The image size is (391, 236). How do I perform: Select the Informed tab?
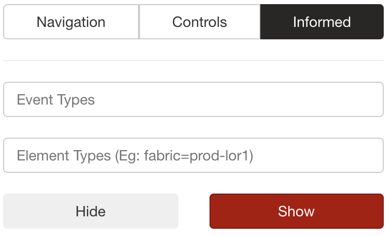pyautogui.click(x=322, y=22)
